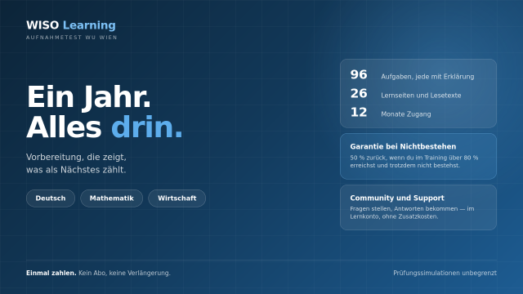Viewport: 523px width, 294px height.
Task: Click the number 96 in stats card
Action: (x=359, y=74)
